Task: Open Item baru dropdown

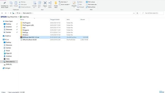Action: click(63, 2)
